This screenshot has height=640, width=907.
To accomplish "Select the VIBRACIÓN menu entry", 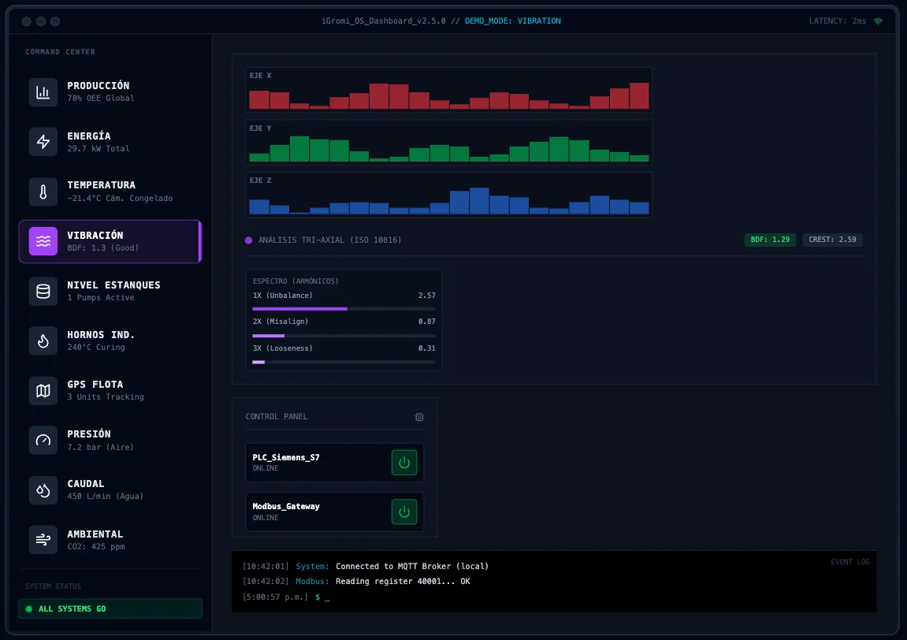I will tap(110, 241).
